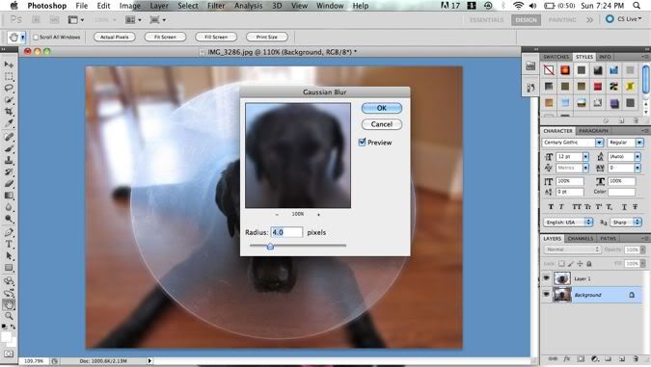The image size is (651, 367).
Task: Switch to the Channels tab
Action: click(x=580, y=239)
